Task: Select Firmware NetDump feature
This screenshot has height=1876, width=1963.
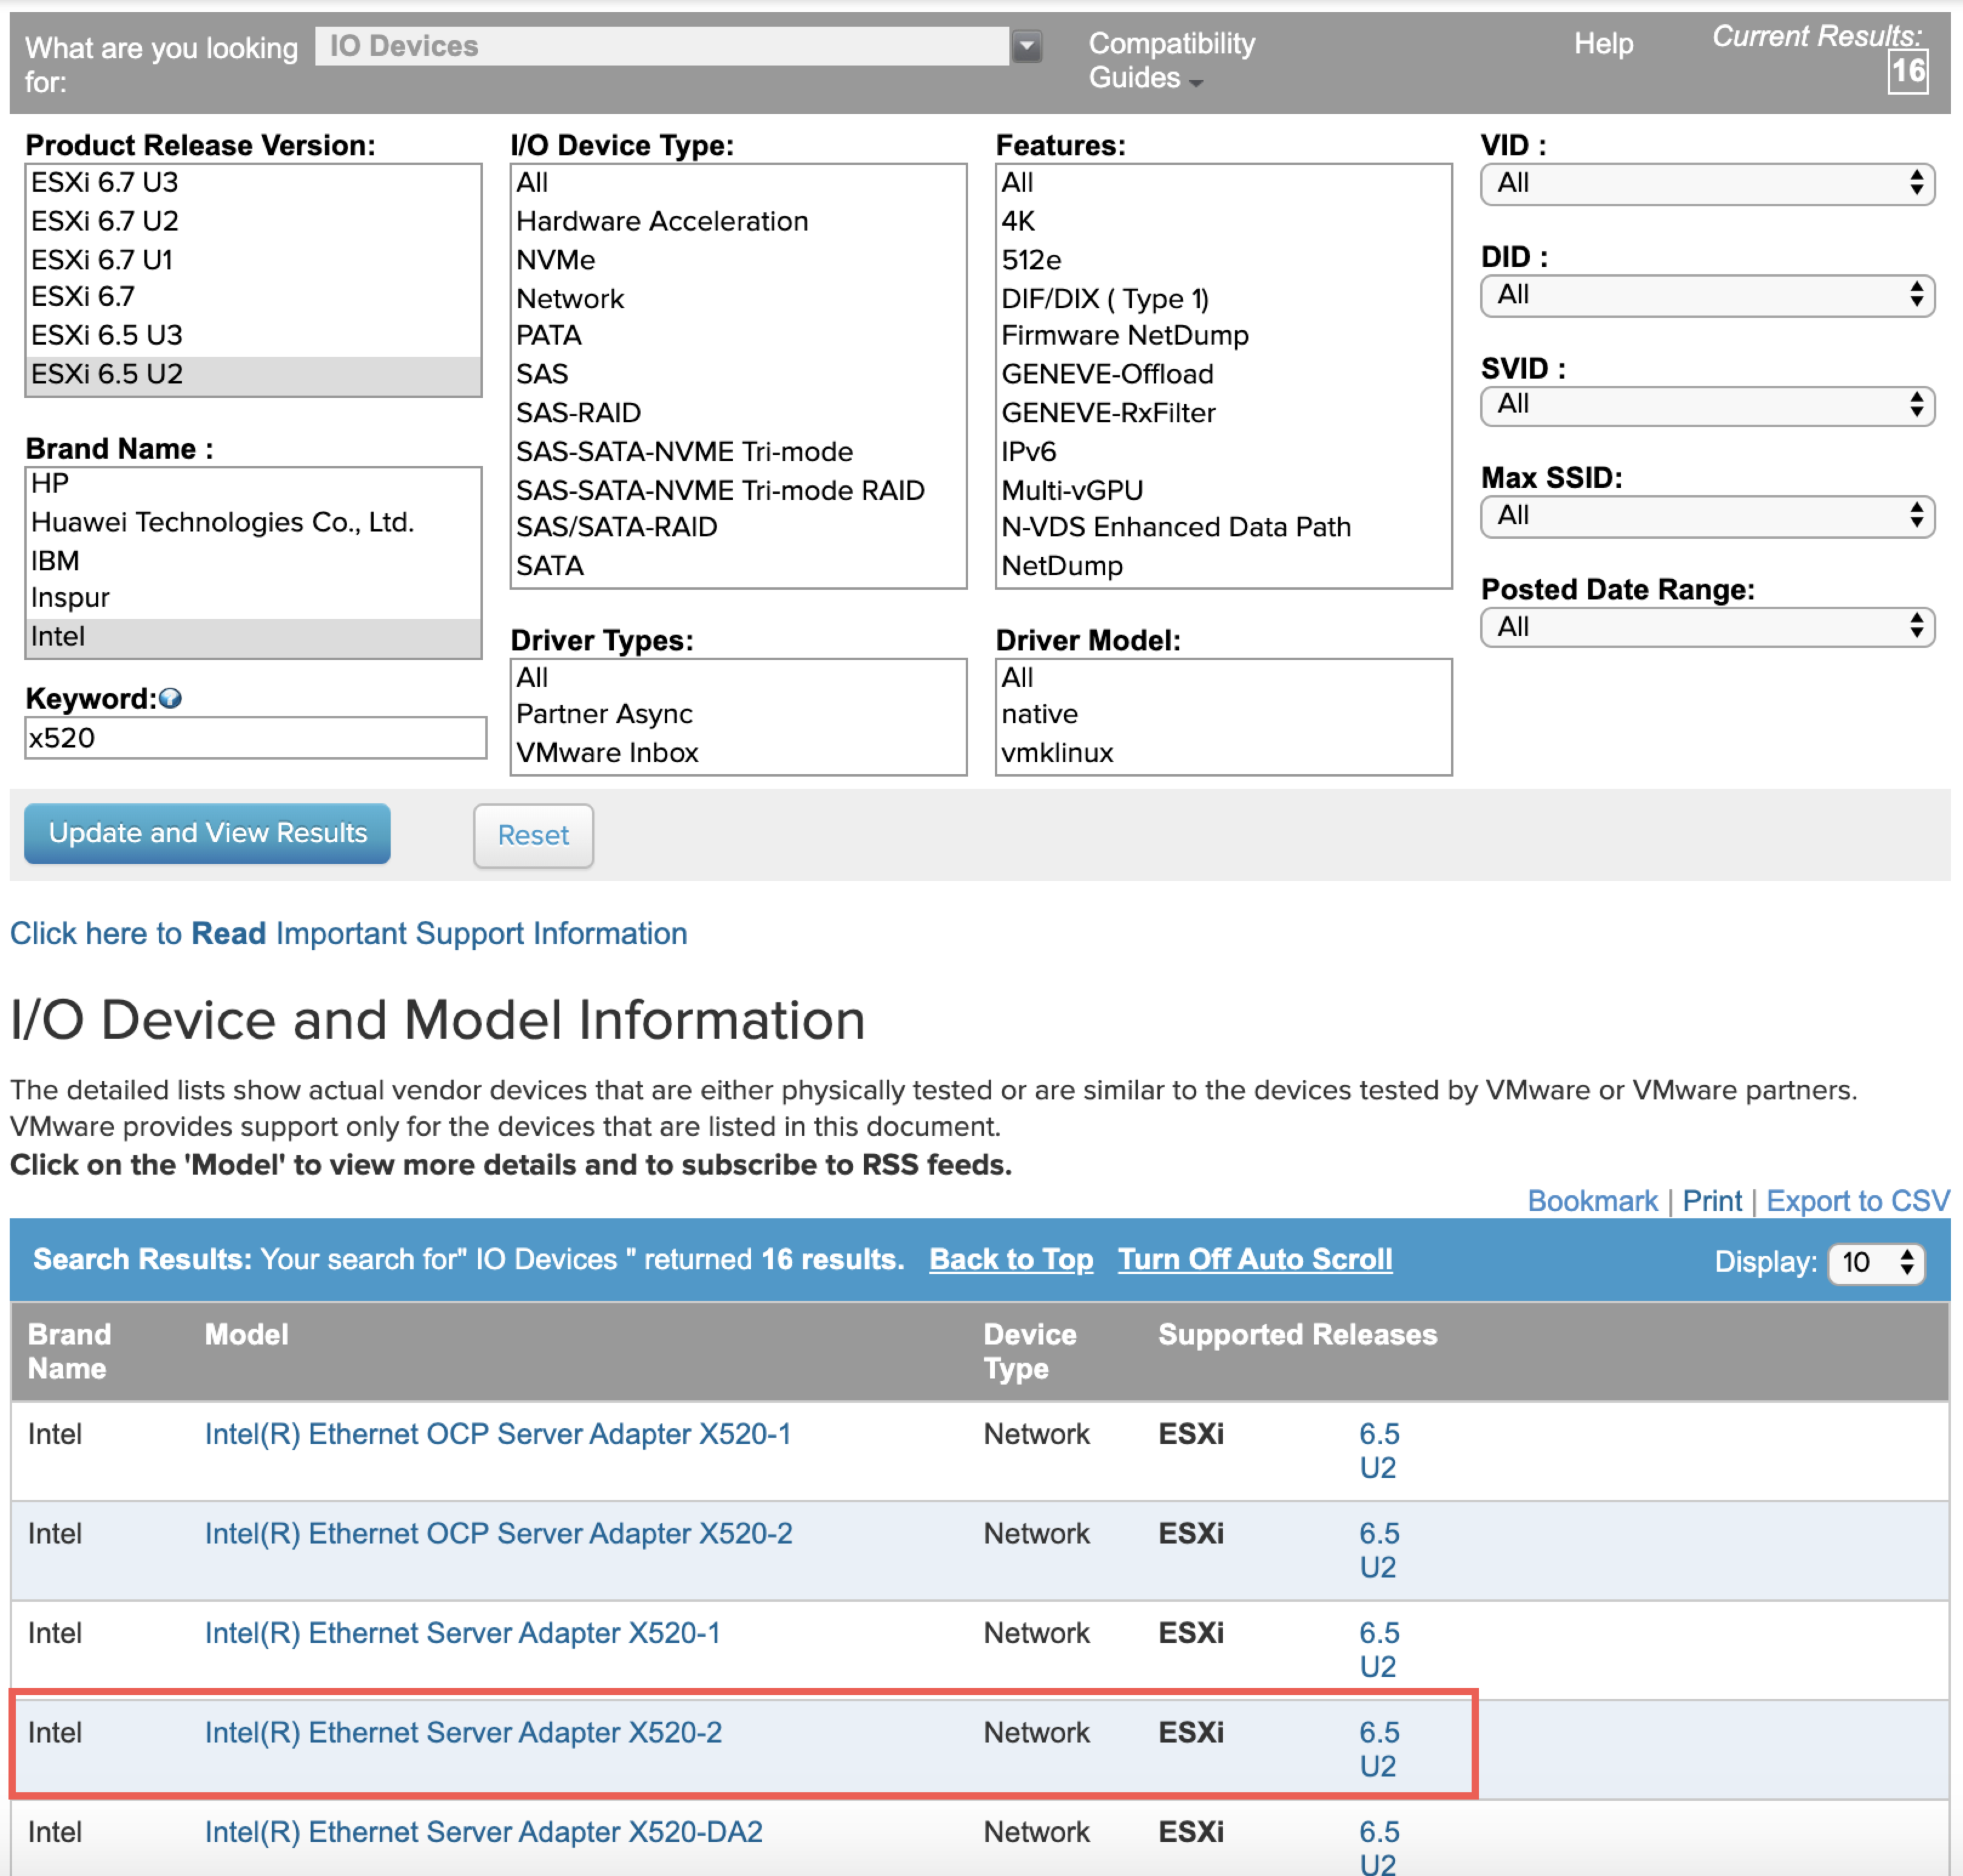Action: coord(1223,335)
